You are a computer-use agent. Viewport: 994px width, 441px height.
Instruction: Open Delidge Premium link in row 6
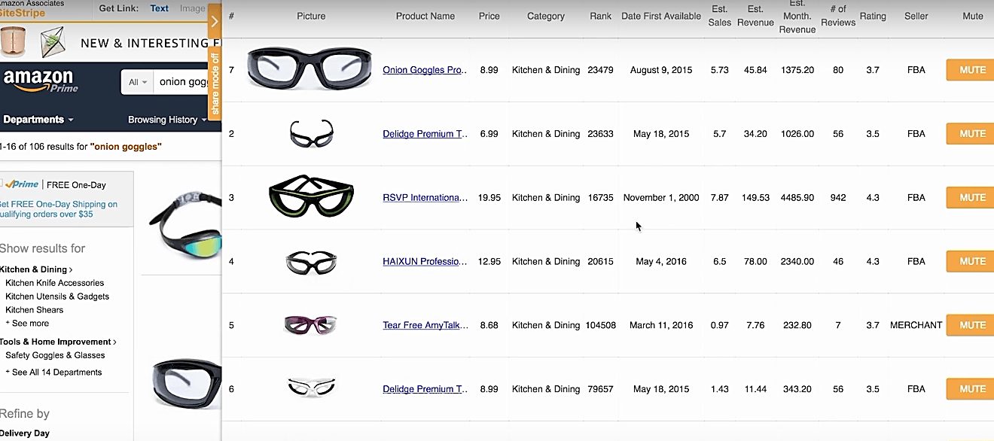[425, 390]
